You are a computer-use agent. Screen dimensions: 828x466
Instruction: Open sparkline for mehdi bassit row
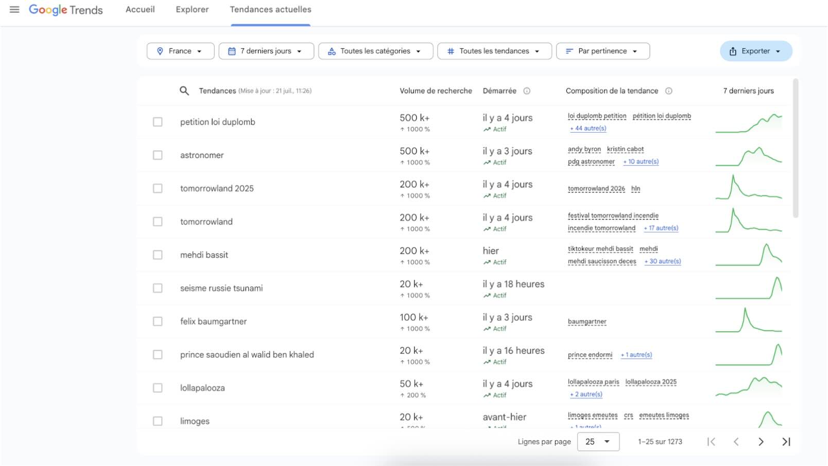pyautogui.click(x=749, y=255)
